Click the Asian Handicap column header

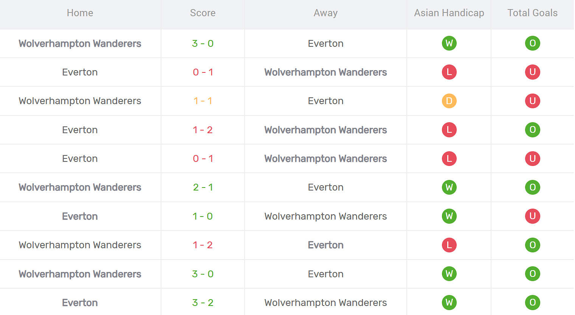point(449,13)
